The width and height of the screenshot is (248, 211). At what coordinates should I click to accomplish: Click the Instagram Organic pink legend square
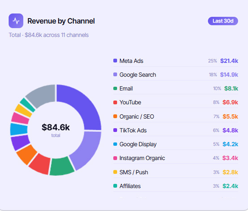(115, 158)
